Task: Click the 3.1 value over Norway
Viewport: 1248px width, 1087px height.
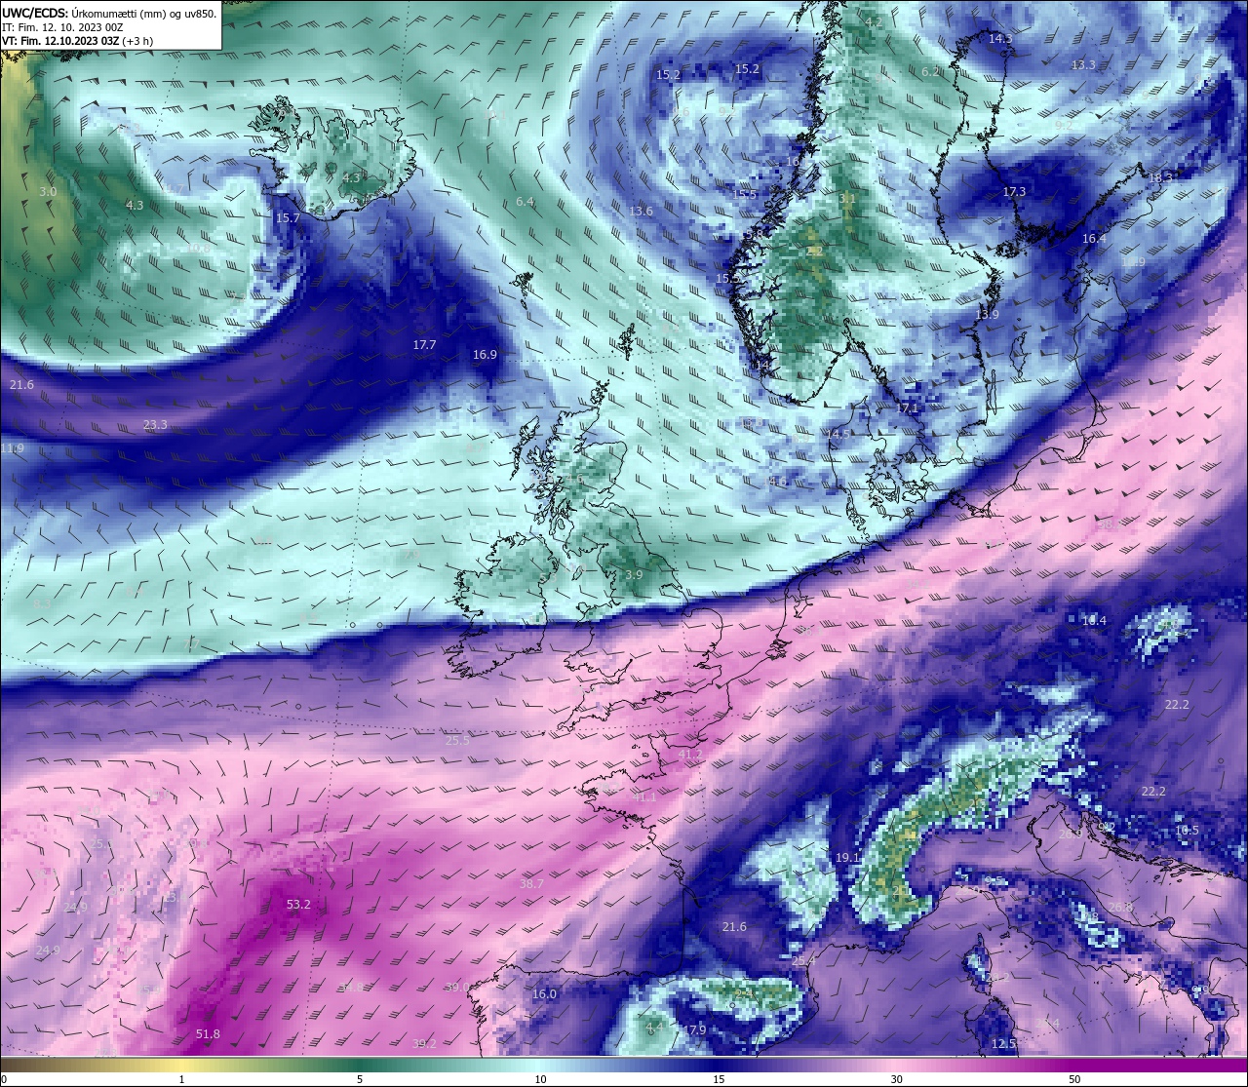Action: coord(847,199)
